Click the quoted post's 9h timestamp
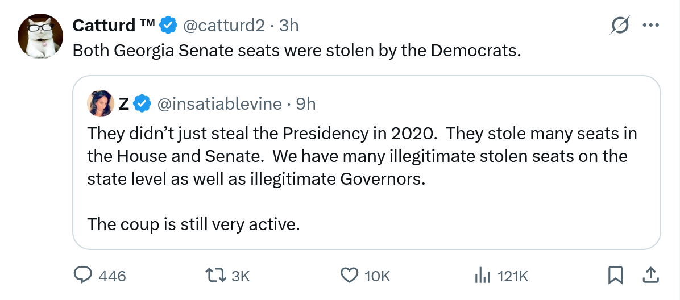680x300 pixels. (x=306, y=103)
